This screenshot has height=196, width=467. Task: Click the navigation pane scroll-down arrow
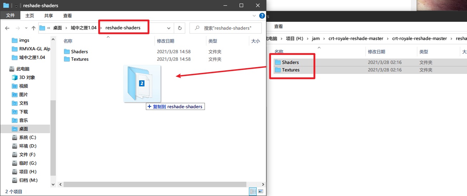coord(54,185)
